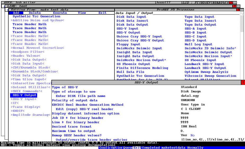Select the inactive Amplitude Scanning step
This screenshot has width=245, height=149.
point(30,115)
